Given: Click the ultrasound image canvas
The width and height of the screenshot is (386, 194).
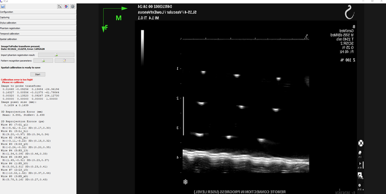Looking at the screenshot, I should coord(231,99).
